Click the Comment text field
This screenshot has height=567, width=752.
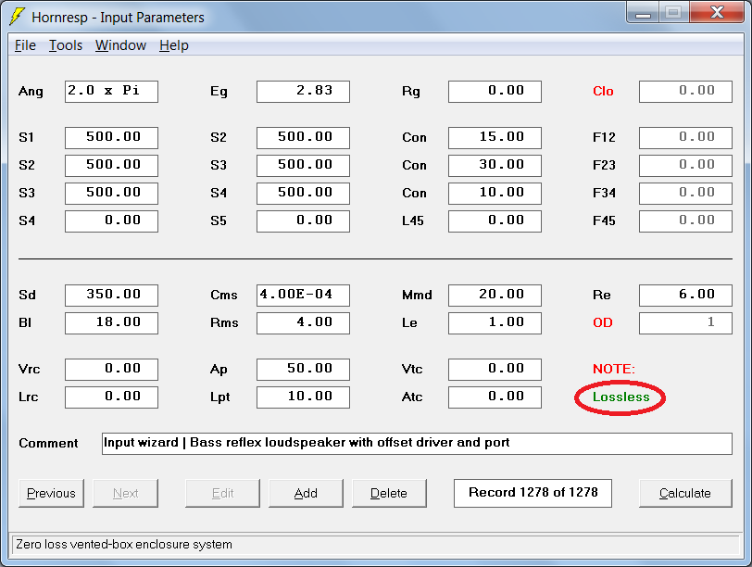[x=417, y=444]
